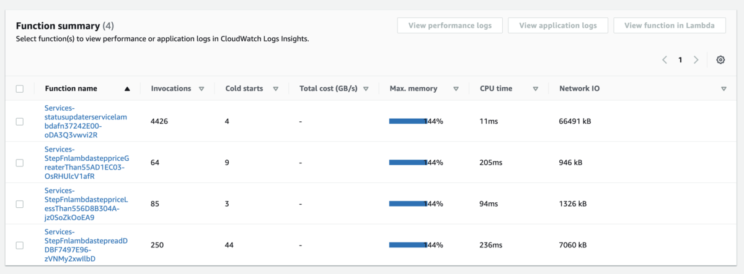Click memory bar for statusupdaterservice row
The image size is (744, 274).
(408, 121)
